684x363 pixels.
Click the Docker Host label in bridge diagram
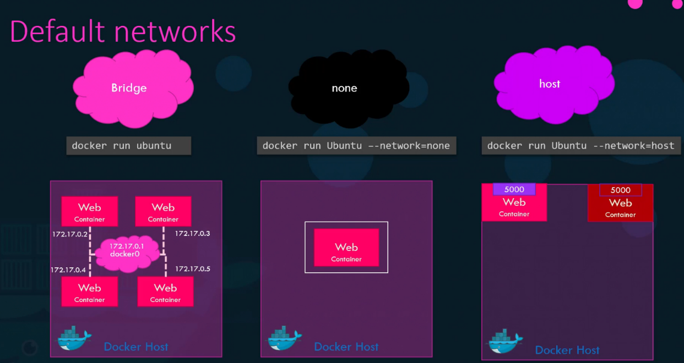pyautogui.click(x=136, y=346)
